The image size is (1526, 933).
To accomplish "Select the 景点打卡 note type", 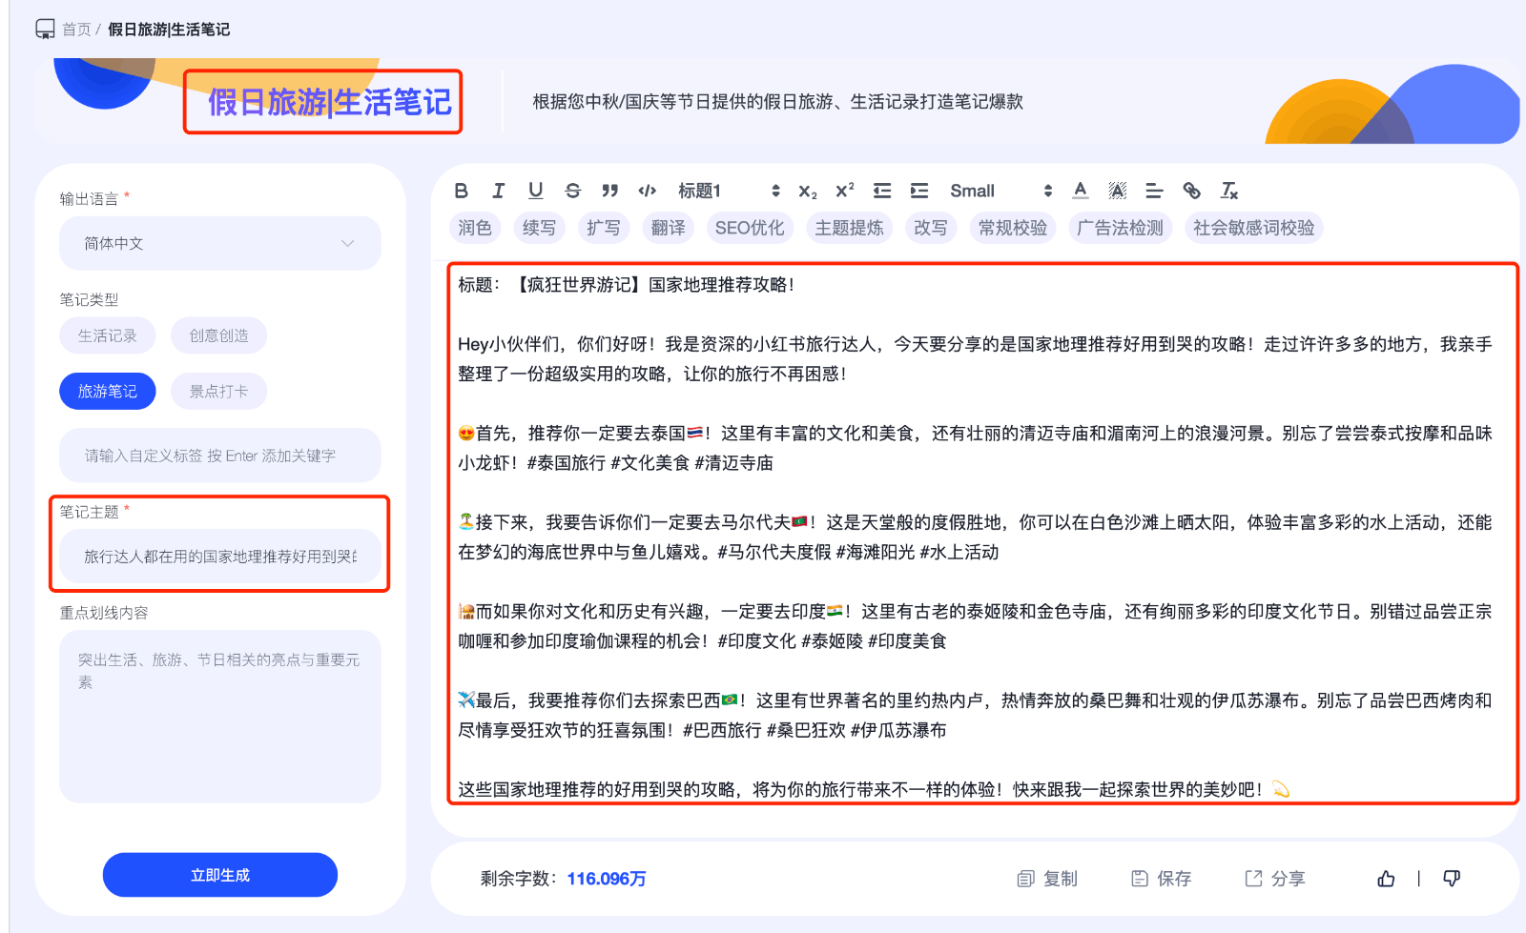I will [x=218, y=390].
